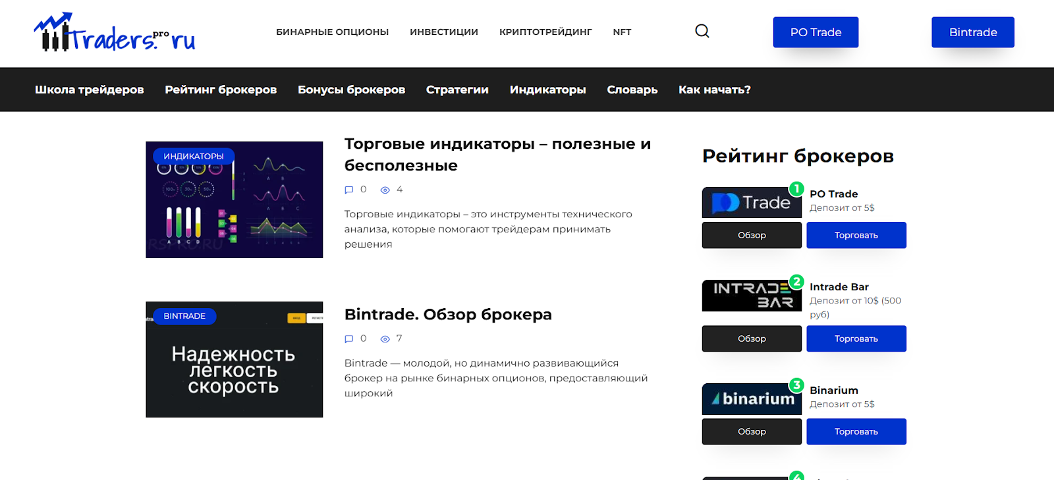Open NFT menu item
This screenshot has height=480, width=1054.
click(x=622, y=32)
